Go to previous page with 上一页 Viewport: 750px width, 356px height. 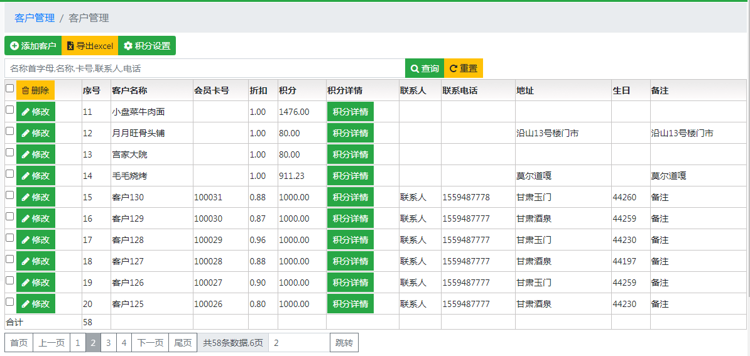51,343
